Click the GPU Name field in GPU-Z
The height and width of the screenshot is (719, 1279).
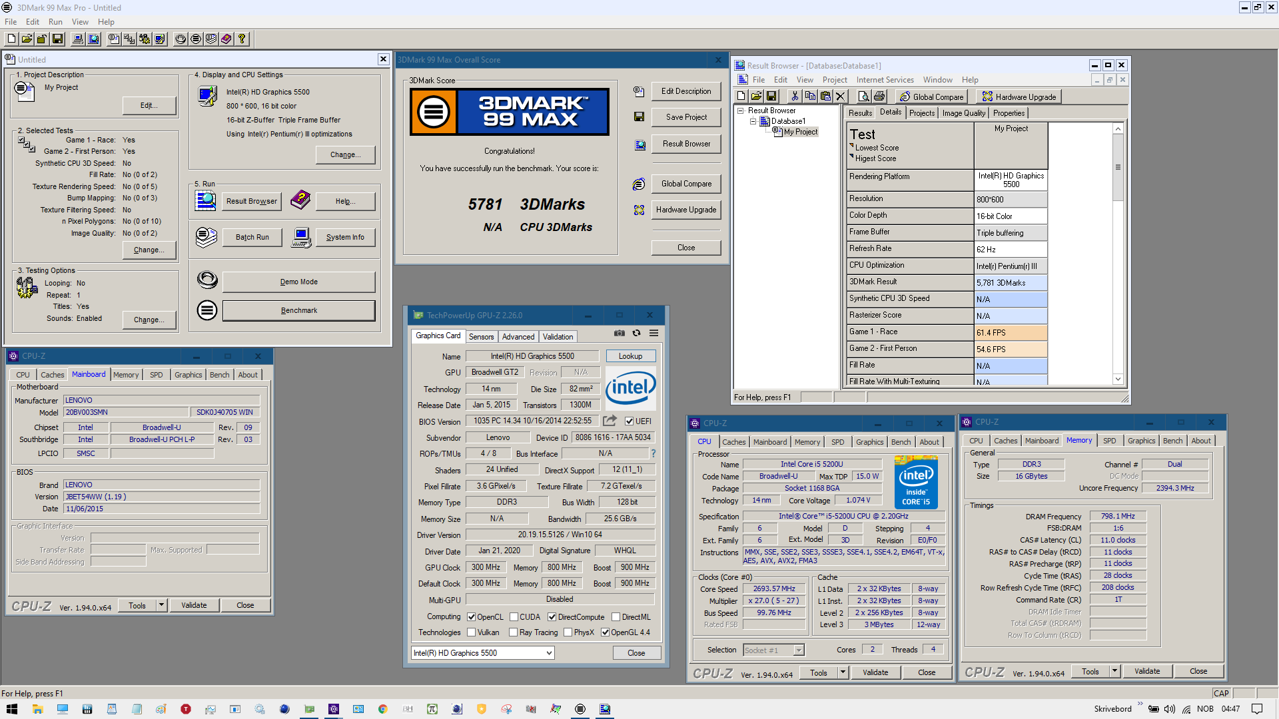[x=532, y=356]
